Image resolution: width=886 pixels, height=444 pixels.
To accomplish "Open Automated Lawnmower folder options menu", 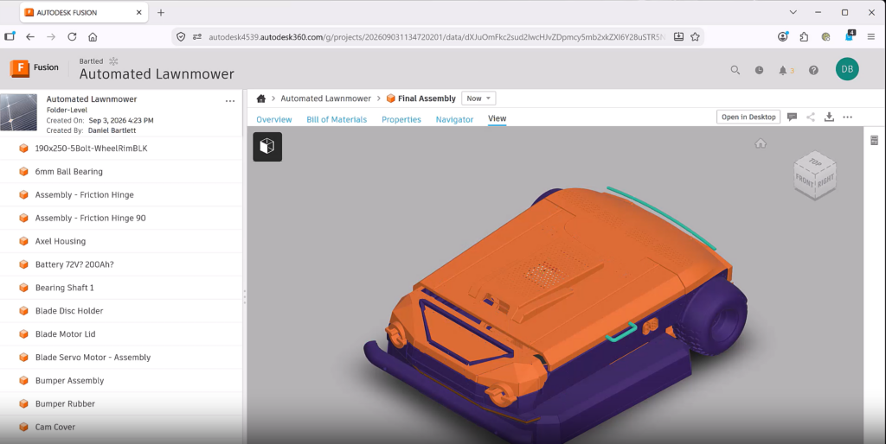I will click(x=230, y=101).
